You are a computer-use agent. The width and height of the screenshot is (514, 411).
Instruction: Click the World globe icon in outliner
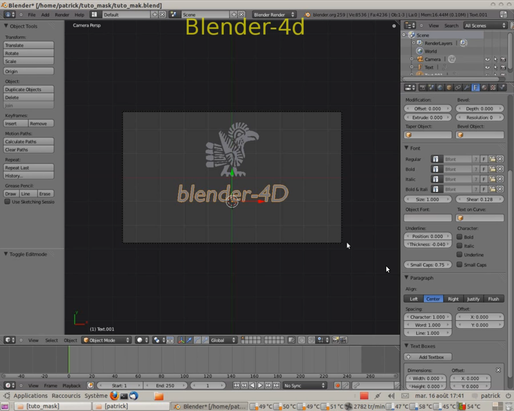tap(420, 51)
